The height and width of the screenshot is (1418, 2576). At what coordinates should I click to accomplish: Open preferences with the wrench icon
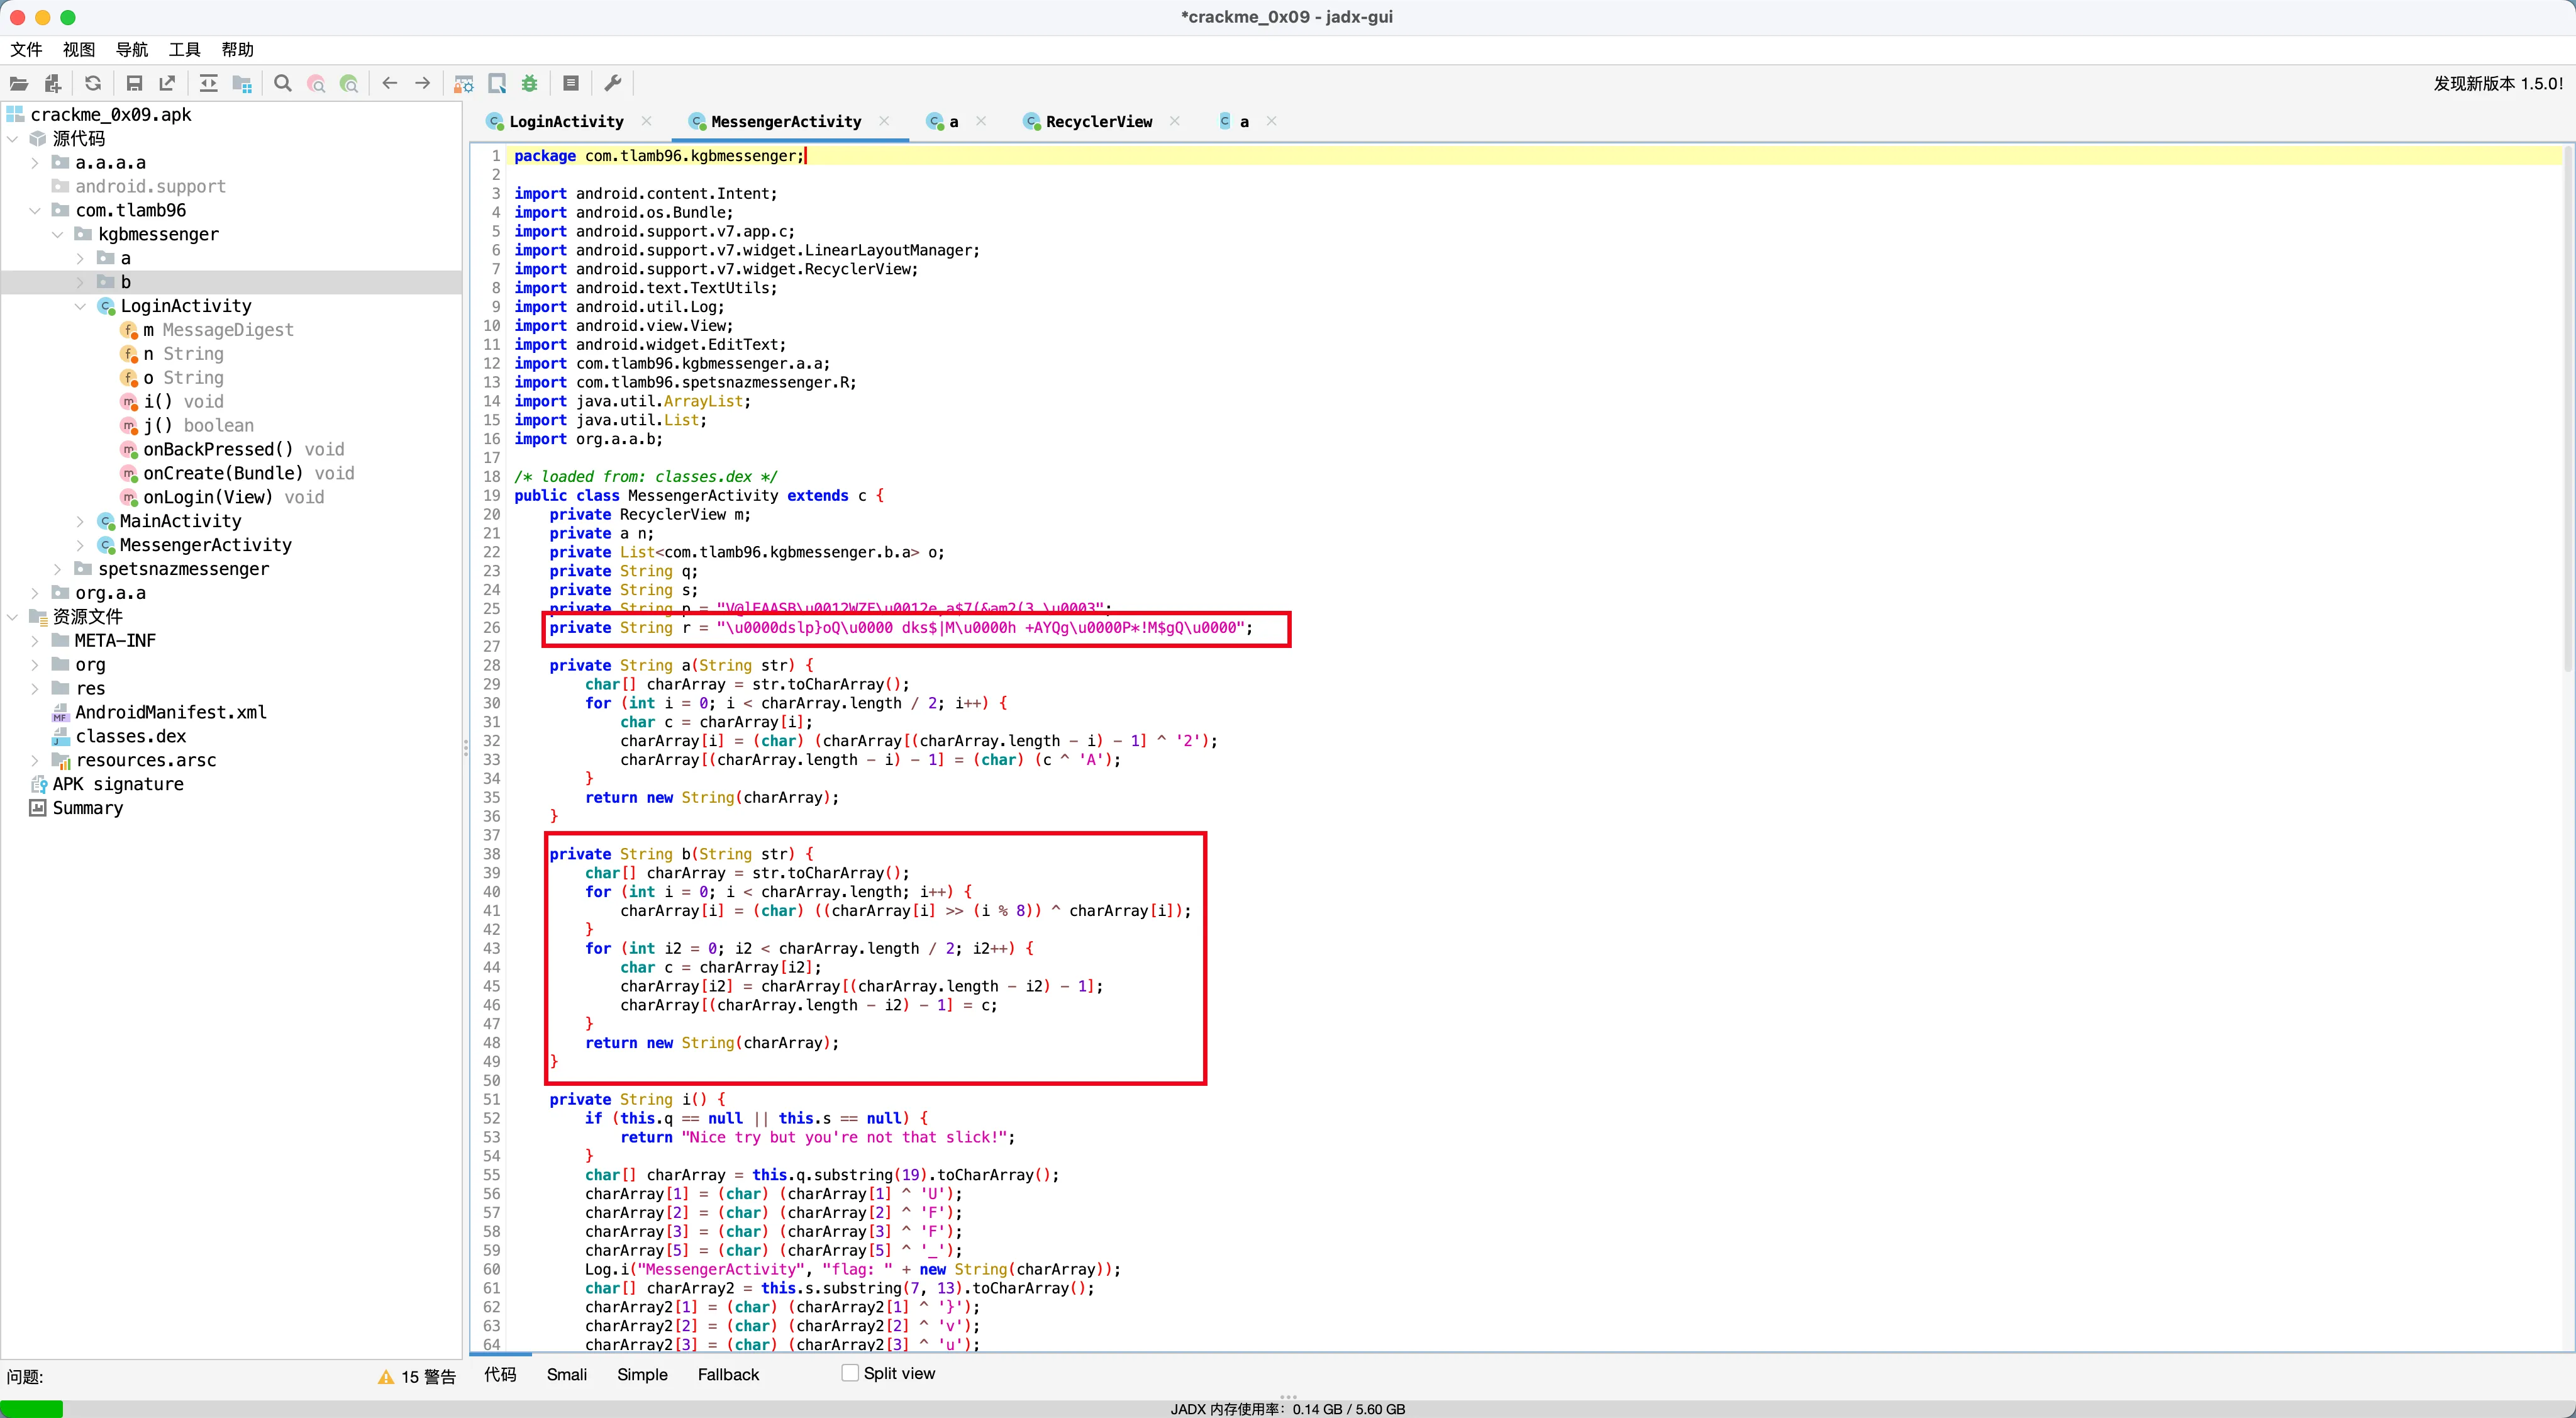coord(613,84)
